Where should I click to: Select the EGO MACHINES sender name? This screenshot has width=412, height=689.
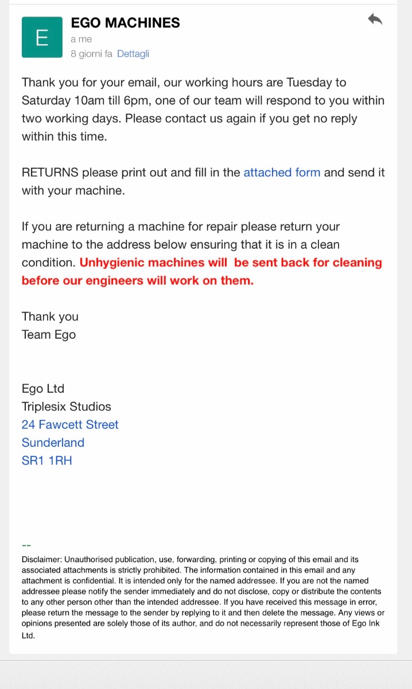tap(125, 23)
